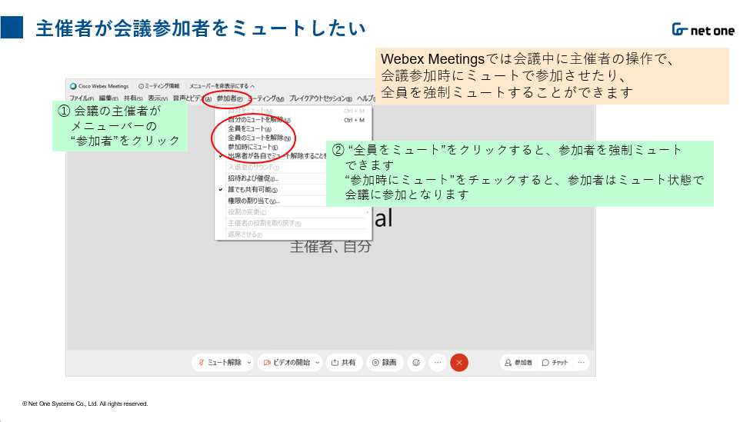End the meeting with the red X button
The height and width of the screenshot is (422, 750).
459,363
